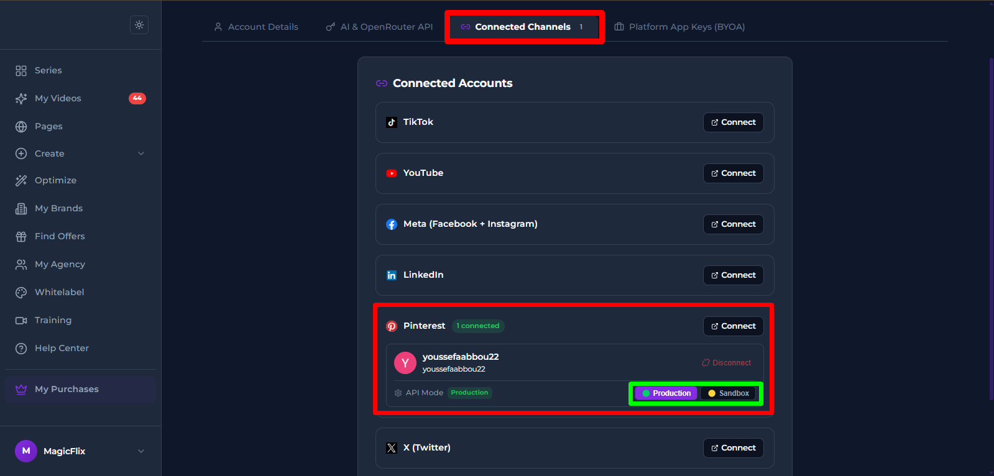Image resolution: width=994 pixels, height=476 pixels.
Task: Connect the LinkedIn account
Action: click(734, 275)
